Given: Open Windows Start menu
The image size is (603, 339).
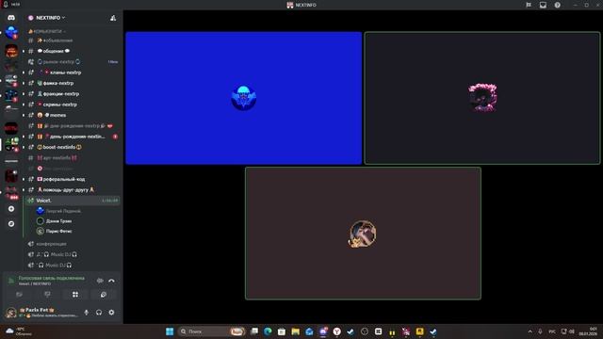Looking at the screenshot, I should (170, 331).
